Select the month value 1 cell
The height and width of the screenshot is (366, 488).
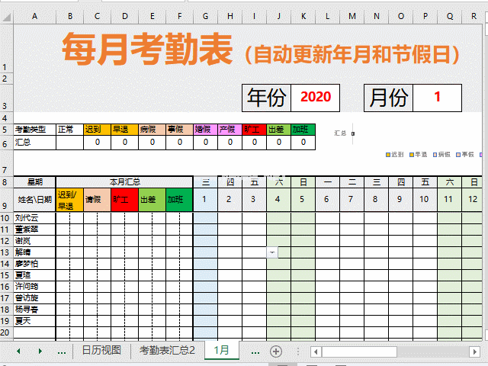click(x=437, y=98)
